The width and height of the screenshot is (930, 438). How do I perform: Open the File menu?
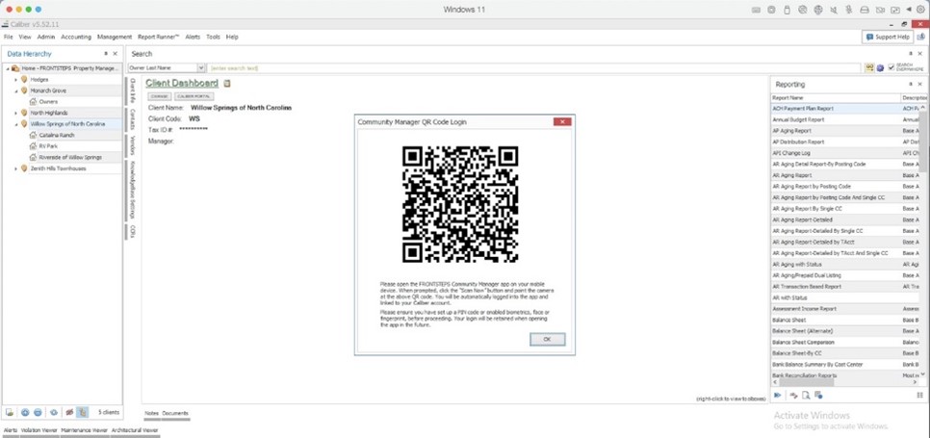click(x=9, y=37)
